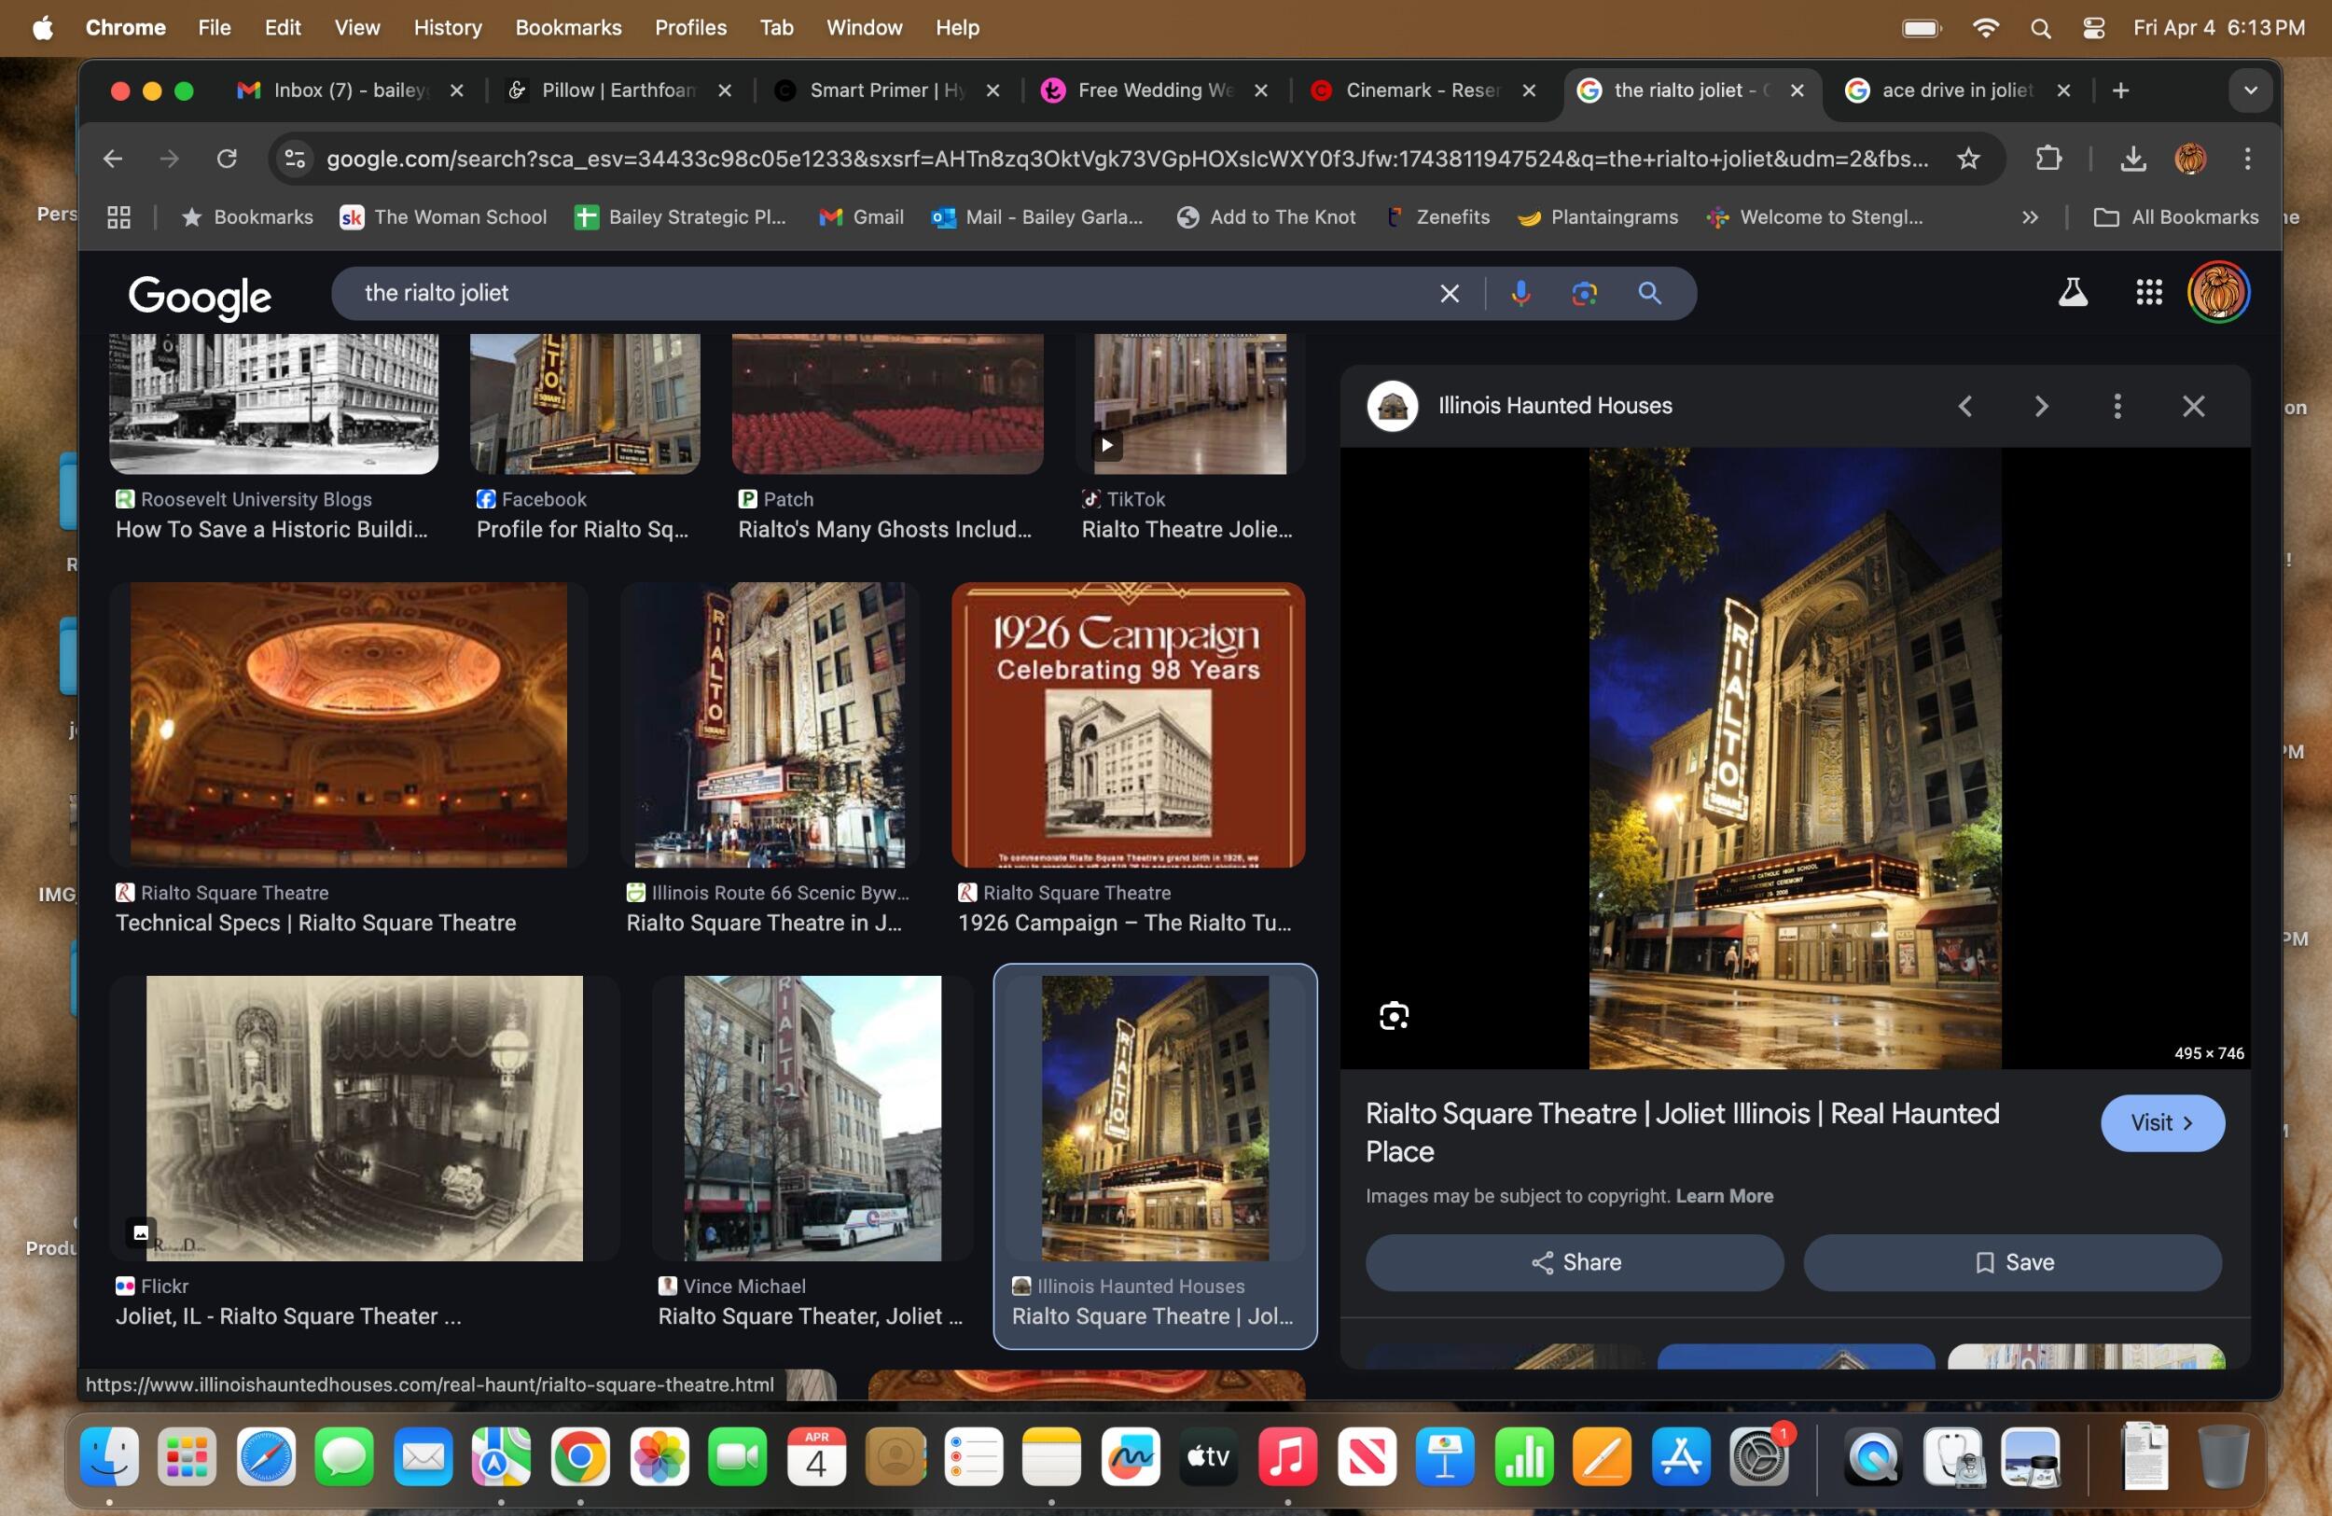Viewport: 2332px width, 1516px height.
Task: Open Chrome extensions puzzle icon
Action: tap(2047, 159)
